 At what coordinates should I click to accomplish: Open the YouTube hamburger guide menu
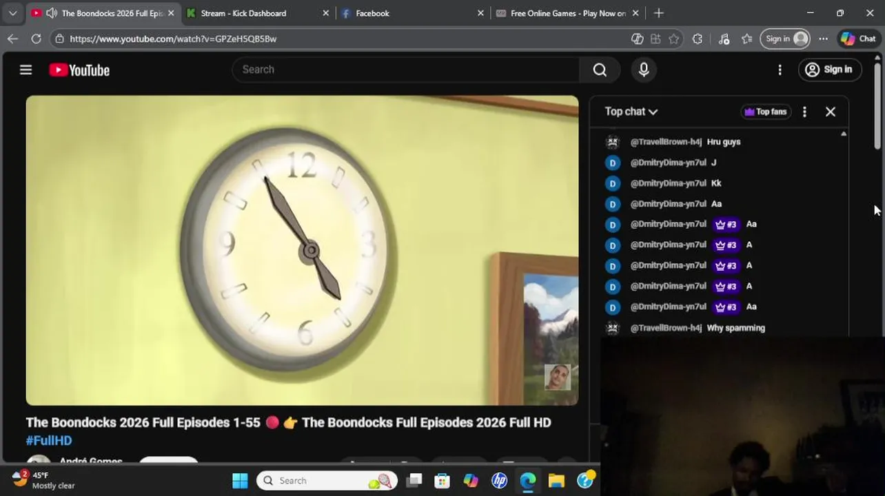pos(26,70)
